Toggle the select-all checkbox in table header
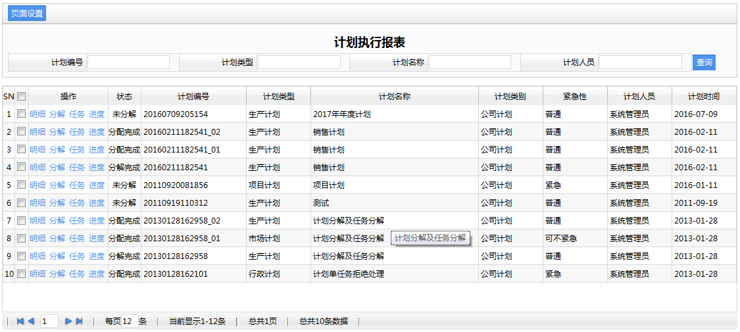The height and width of the screenshot is (332, 740). (22, 96)
